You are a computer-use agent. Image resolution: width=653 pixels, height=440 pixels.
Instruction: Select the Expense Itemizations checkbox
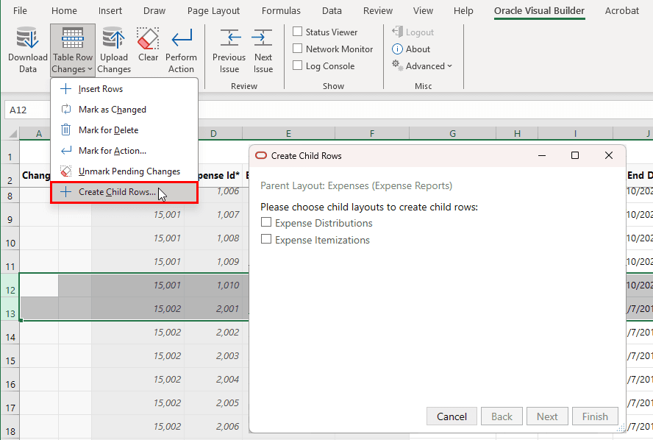266,239
